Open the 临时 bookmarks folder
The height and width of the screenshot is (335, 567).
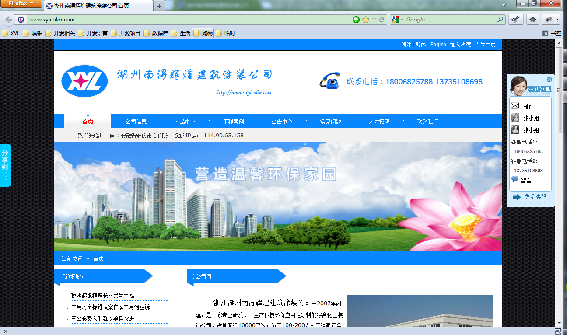tap(225, 33)
